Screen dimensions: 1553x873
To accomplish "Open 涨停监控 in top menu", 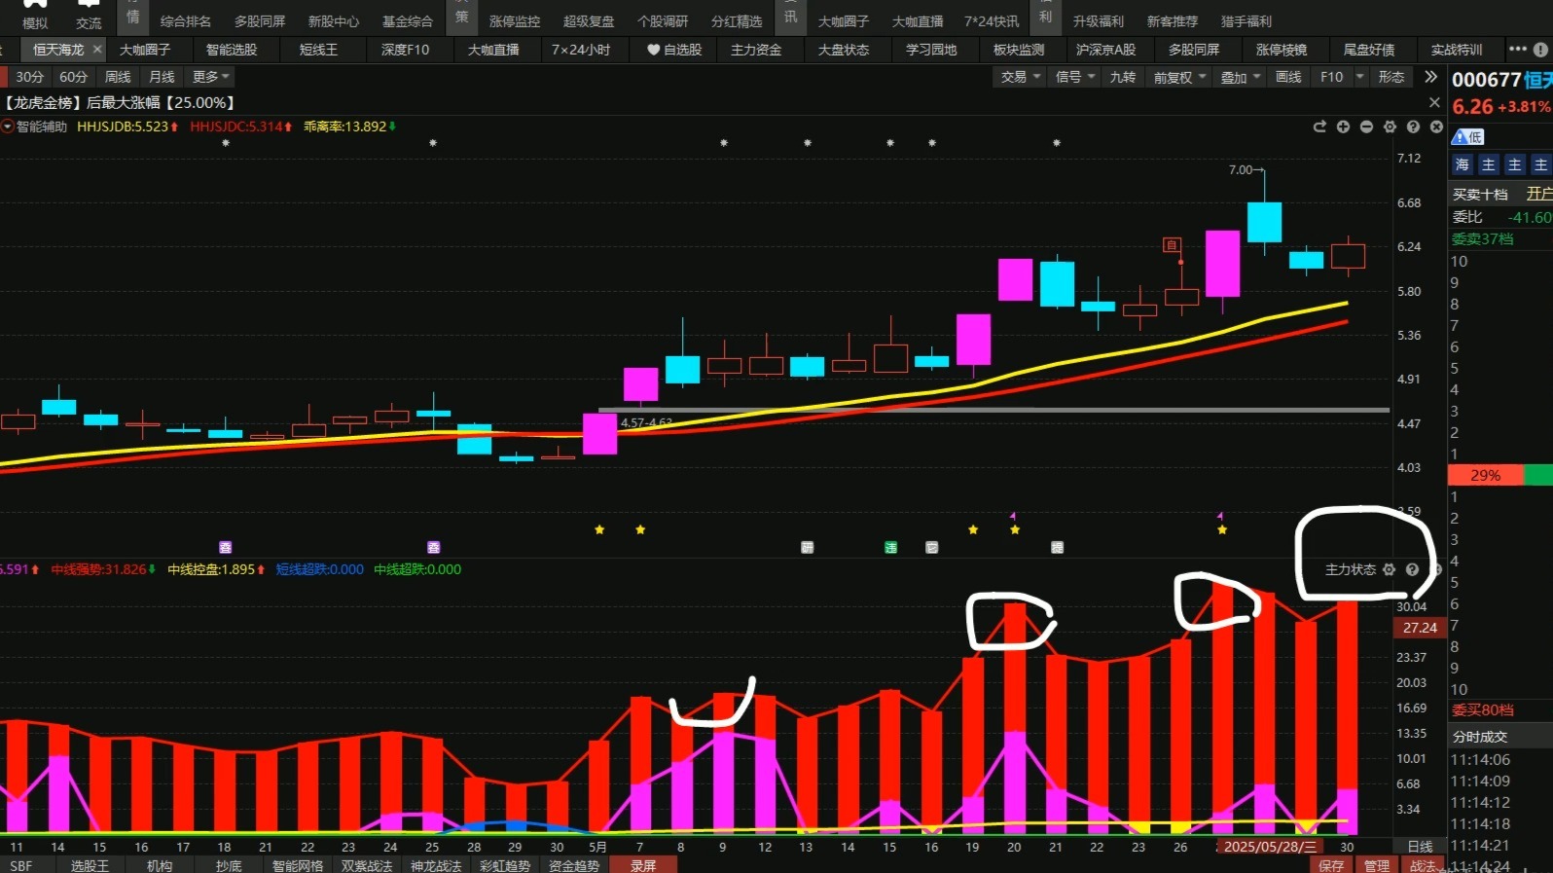I will coord(514,21).
